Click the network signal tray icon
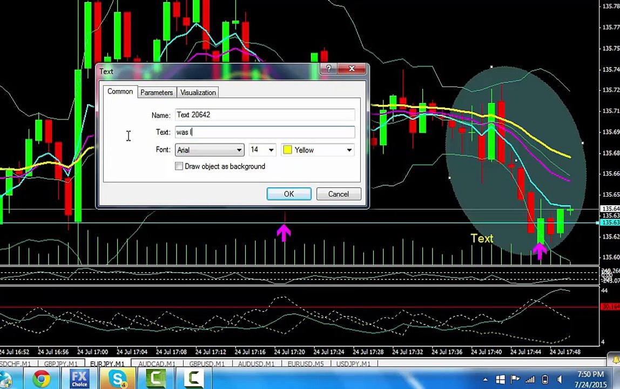 [530, 379]
